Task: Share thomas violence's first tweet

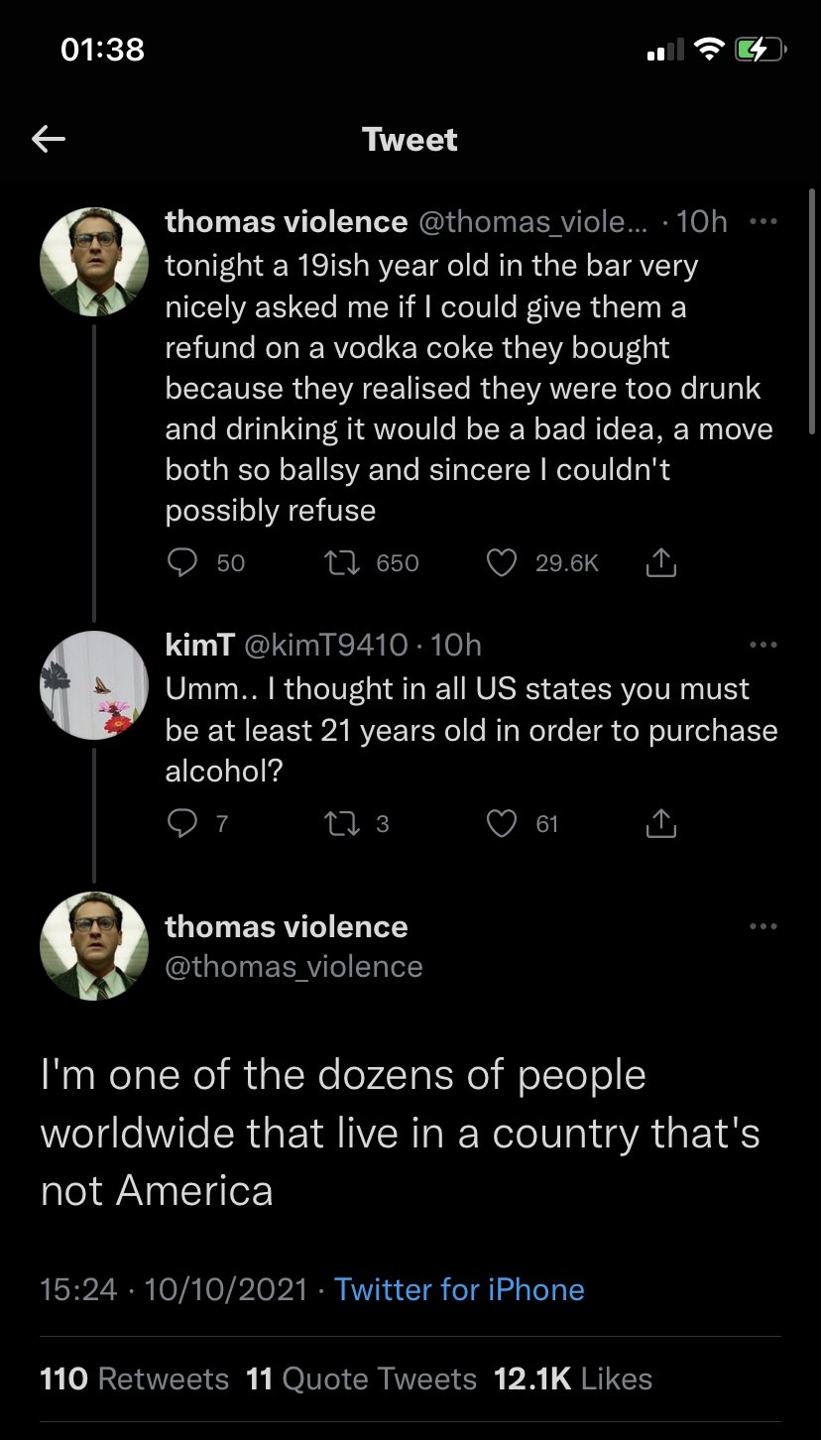Action: [x=660, y=562]
